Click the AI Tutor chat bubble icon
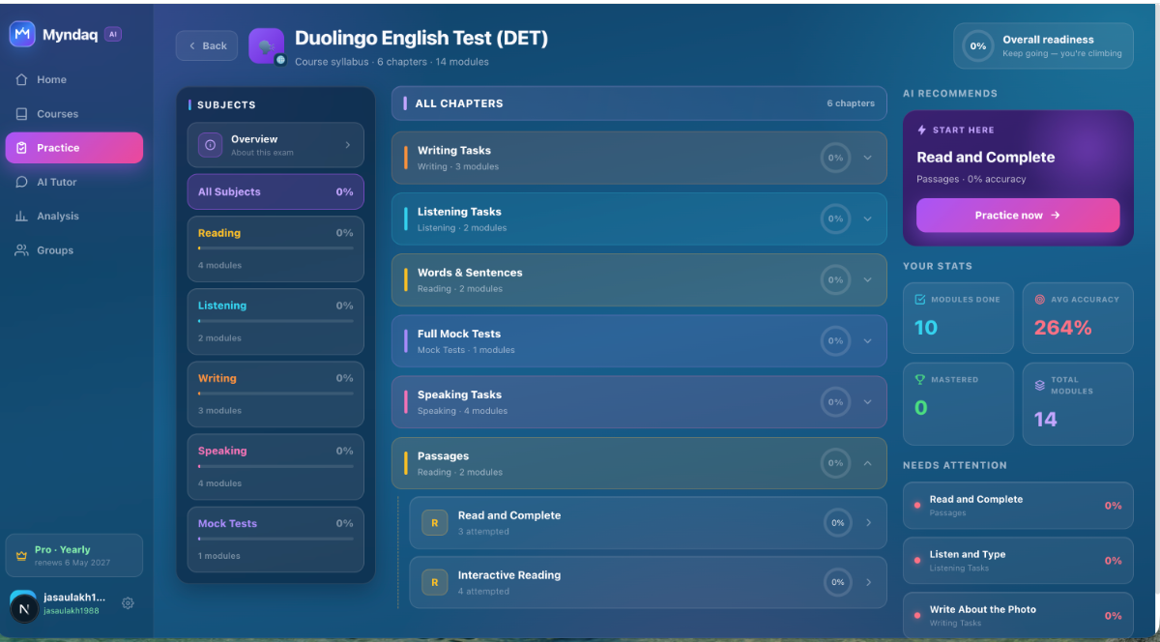Viewport: 1160px width, 642px height. pos(21,182)
